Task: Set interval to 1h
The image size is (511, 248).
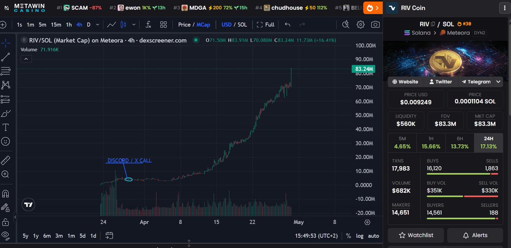Action: pos(69,25)
